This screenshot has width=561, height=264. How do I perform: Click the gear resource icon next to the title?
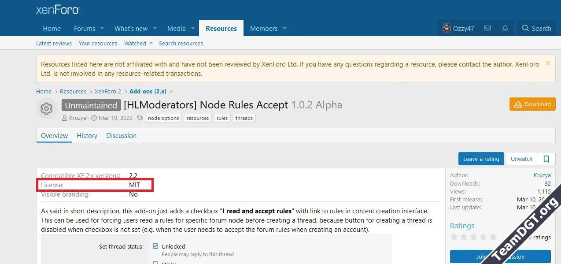coord(46,108)
